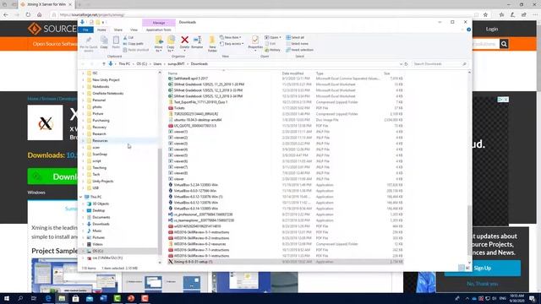This screenshot has height=304, width=541.
Task: Click the Rename icon in ribbon
Action: 197,40
